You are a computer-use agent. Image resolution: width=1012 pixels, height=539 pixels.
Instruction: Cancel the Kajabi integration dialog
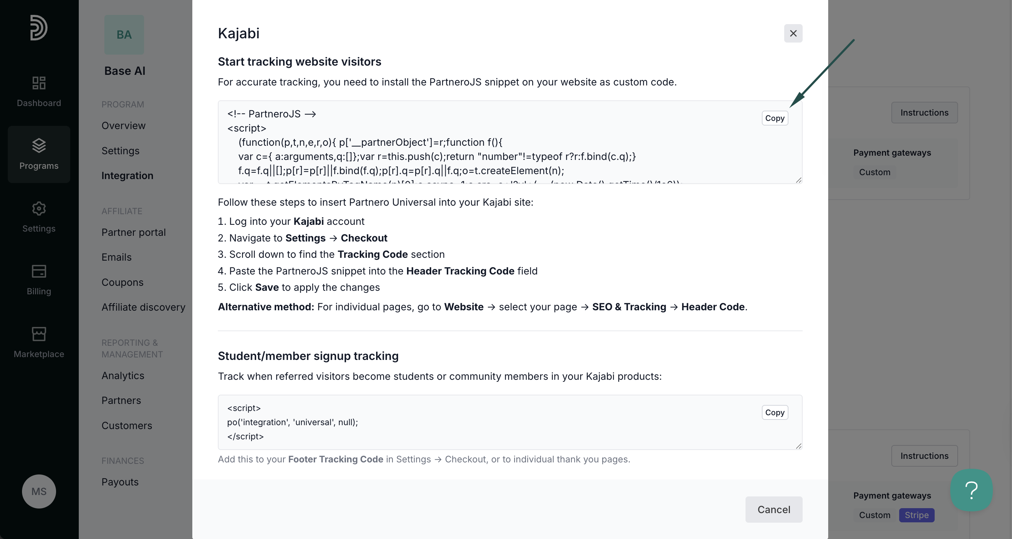pos(773,510)
